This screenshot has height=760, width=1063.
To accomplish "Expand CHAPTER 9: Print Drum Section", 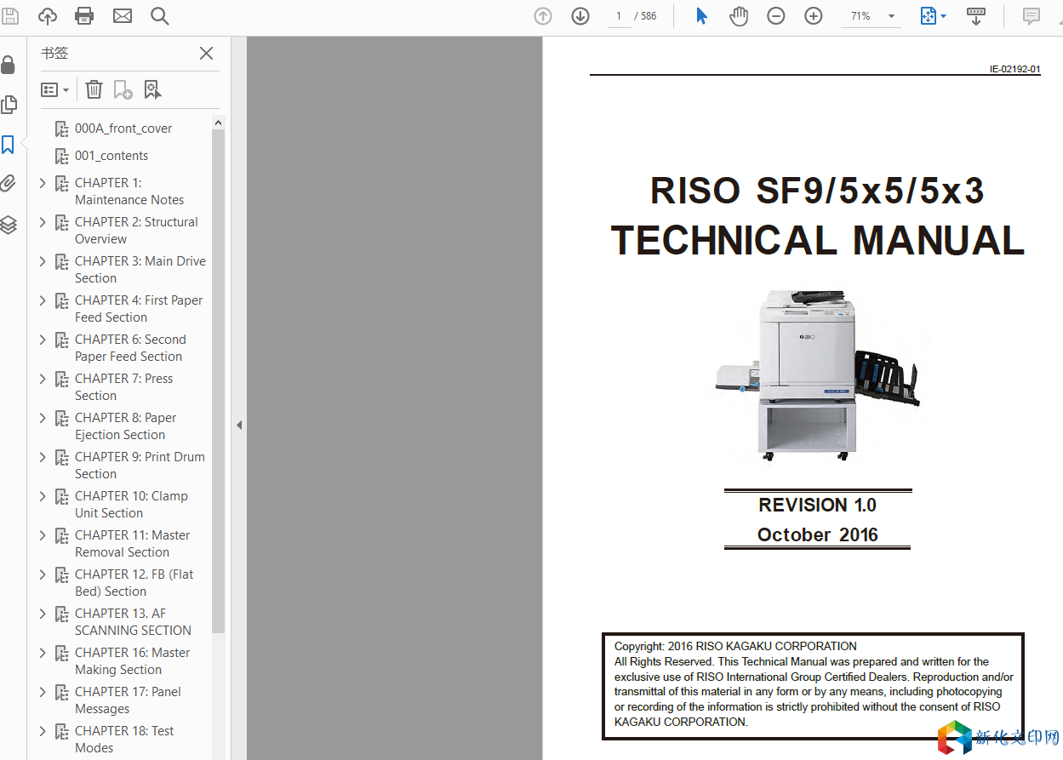I will (43, 457).
